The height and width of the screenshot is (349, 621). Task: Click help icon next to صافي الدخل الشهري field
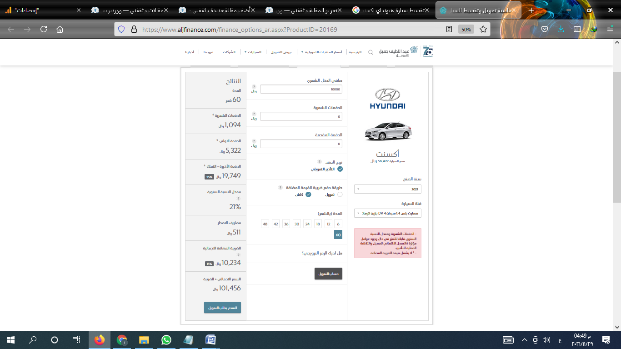pyautogui.click(x=254, y=86)
